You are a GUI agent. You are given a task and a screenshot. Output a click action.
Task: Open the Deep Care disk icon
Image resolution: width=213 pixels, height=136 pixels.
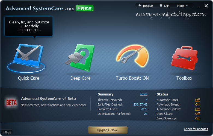point(80,57)
